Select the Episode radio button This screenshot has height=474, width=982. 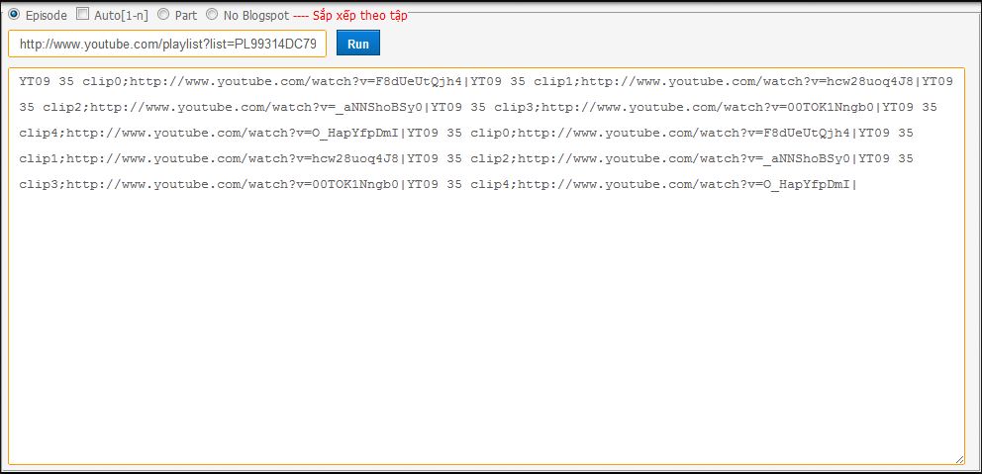tap(14, 14)
